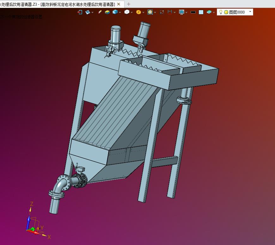The width and height of the screenshot is (275, 245).
Task: Open dropdown beside magnifier zoom icon
Action: point(155,12)
